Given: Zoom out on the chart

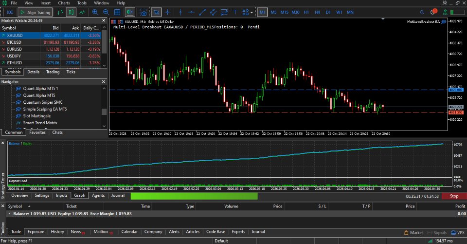Looking at the screenshot, I should 106,12.
